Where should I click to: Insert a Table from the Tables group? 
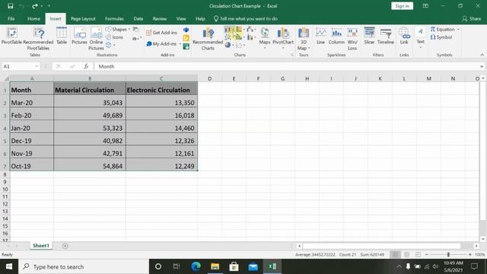(x=62, y=36)
